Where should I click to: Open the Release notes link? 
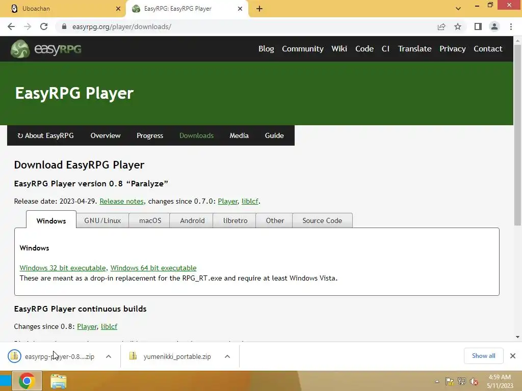121,202
